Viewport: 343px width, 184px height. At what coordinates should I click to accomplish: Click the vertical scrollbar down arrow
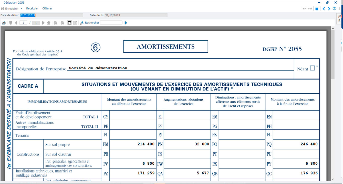[332, 179]
